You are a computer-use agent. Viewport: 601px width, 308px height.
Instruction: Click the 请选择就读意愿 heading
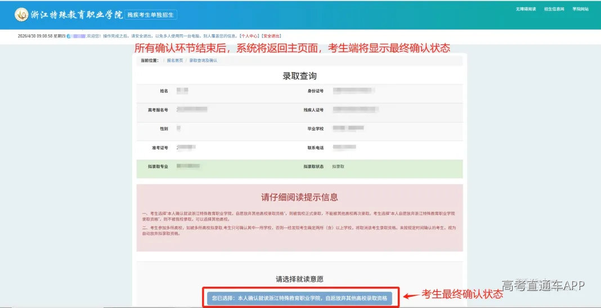[x=300, y=279]
